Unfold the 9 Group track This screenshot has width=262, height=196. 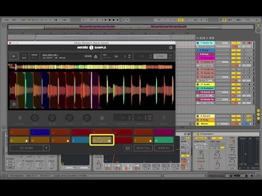tap(198, 54)
